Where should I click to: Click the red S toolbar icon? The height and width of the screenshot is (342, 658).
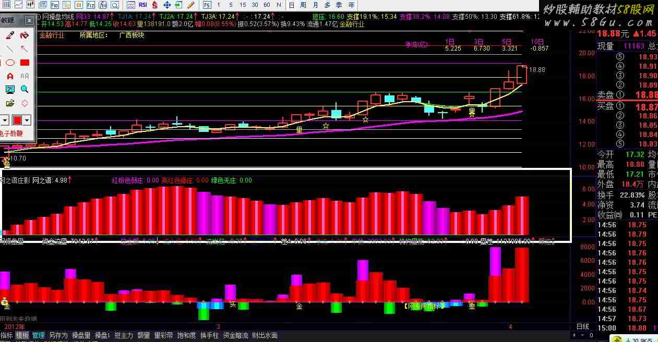click(155, 5)
